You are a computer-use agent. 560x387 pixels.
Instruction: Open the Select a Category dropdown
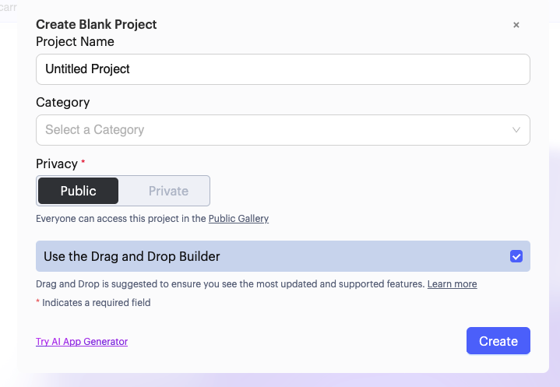pos(273,130)
